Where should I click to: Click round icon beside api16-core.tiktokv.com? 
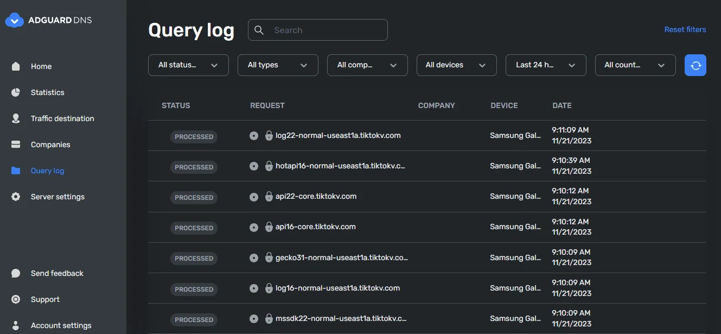(254, 227)
